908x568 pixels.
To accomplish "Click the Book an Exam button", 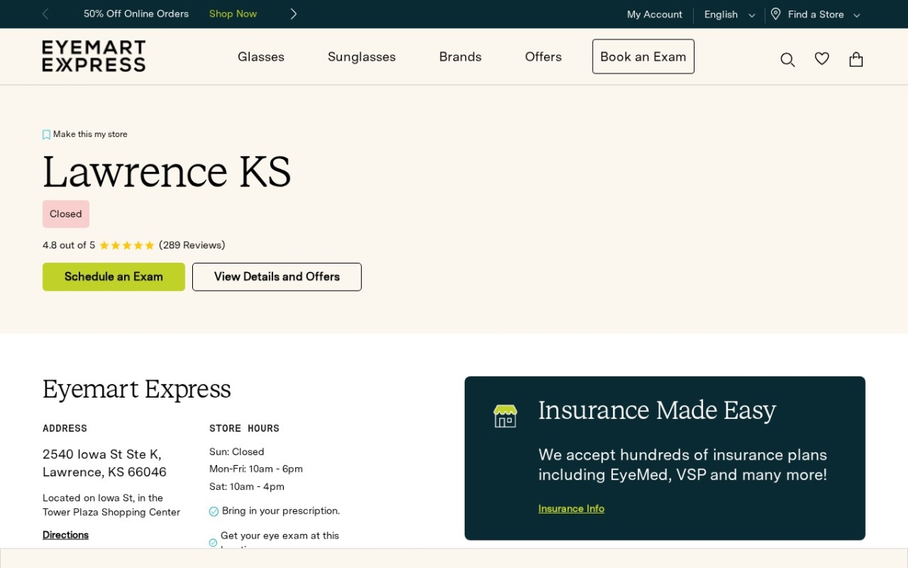I will point(643,57).
